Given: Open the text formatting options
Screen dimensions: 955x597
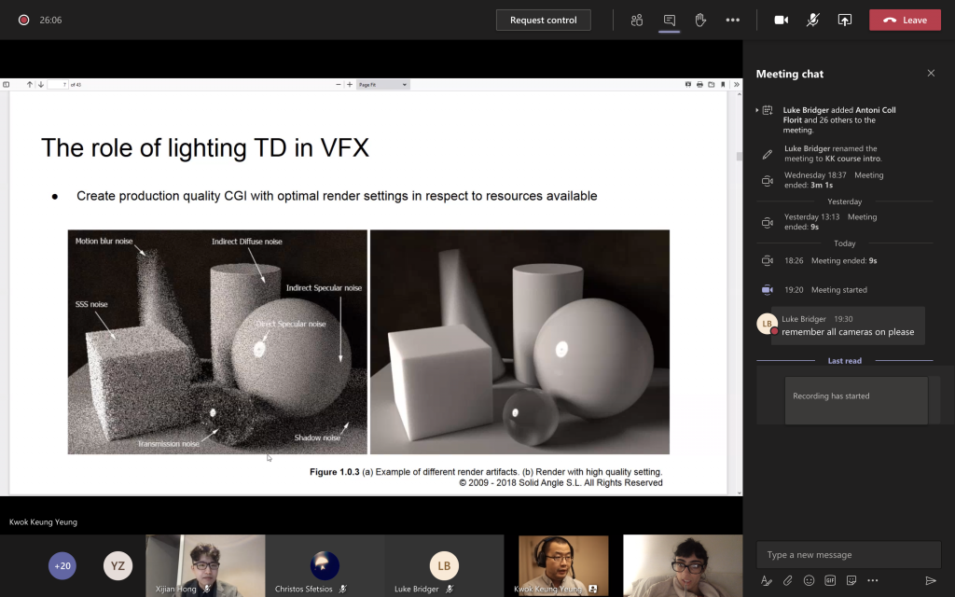Looking at the screenshot, I should pyautogui.click(x=766, y=580).
